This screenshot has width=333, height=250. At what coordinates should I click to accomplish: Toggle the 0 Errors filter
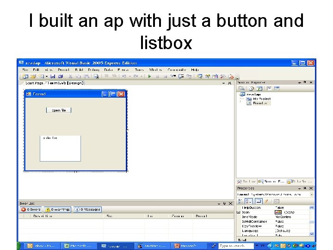(31, 209)
